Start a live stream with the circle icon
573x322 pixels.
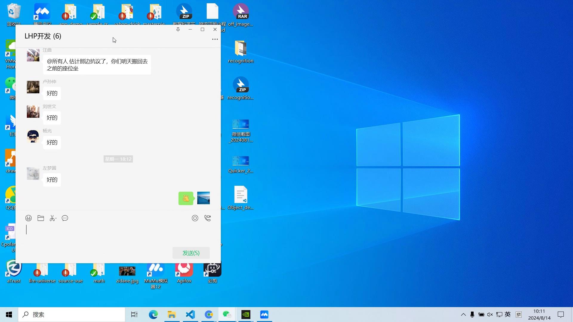[x=195, y=218]
